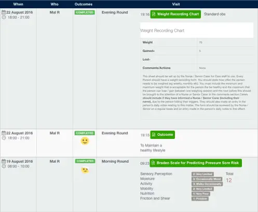The image size is (258, 212).
Task: Click the Sensory Perception Very Limited tag
Action: [x=202, y=174]
